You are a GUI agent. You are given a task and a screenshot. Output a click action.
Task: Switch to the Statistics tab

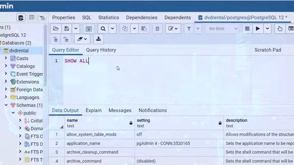coord(108,17)
